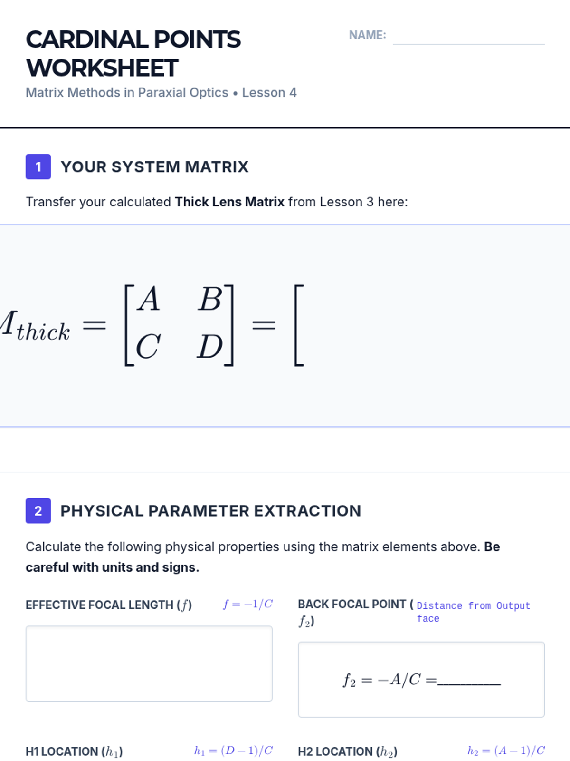Screen dimensions: 570x761
Task: Click the Back Focal Point label
Action: click(356, 613)
